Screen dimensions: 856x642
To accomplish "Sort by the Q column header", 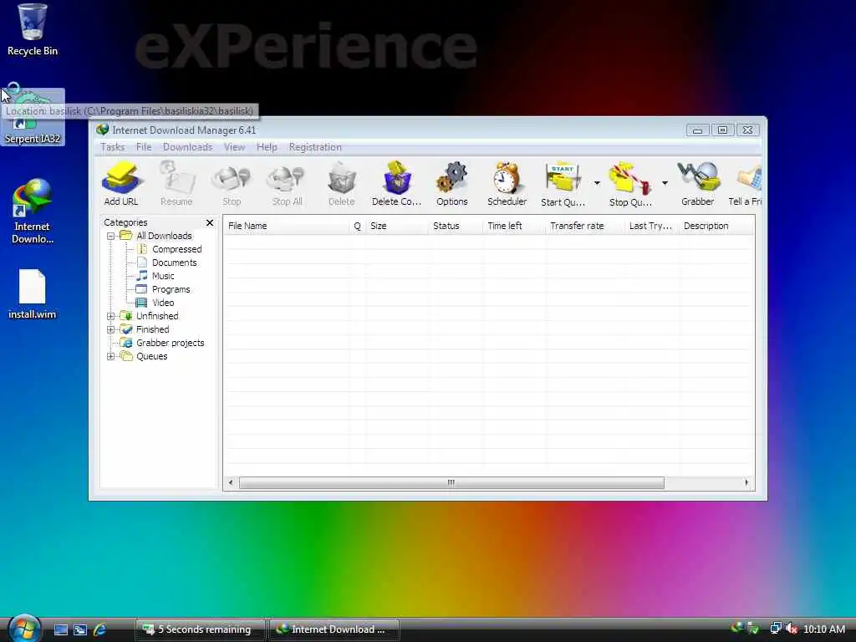I will 358,226.
